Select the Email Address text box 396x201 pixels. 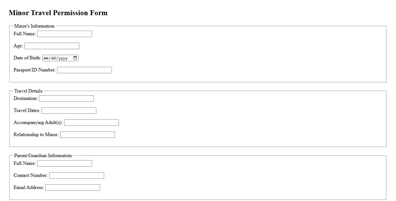point(73,187)
